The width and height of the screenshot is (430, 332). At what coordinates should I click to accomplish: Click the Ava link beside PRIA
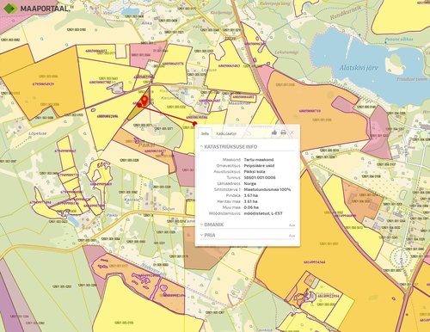pyautogui.click(x=292, y=236)
